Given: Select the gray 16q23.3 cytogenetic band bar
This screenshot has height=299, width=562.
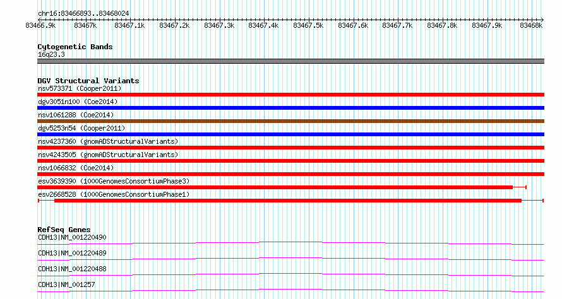Looking at the screenshot, I should point(290,61).
